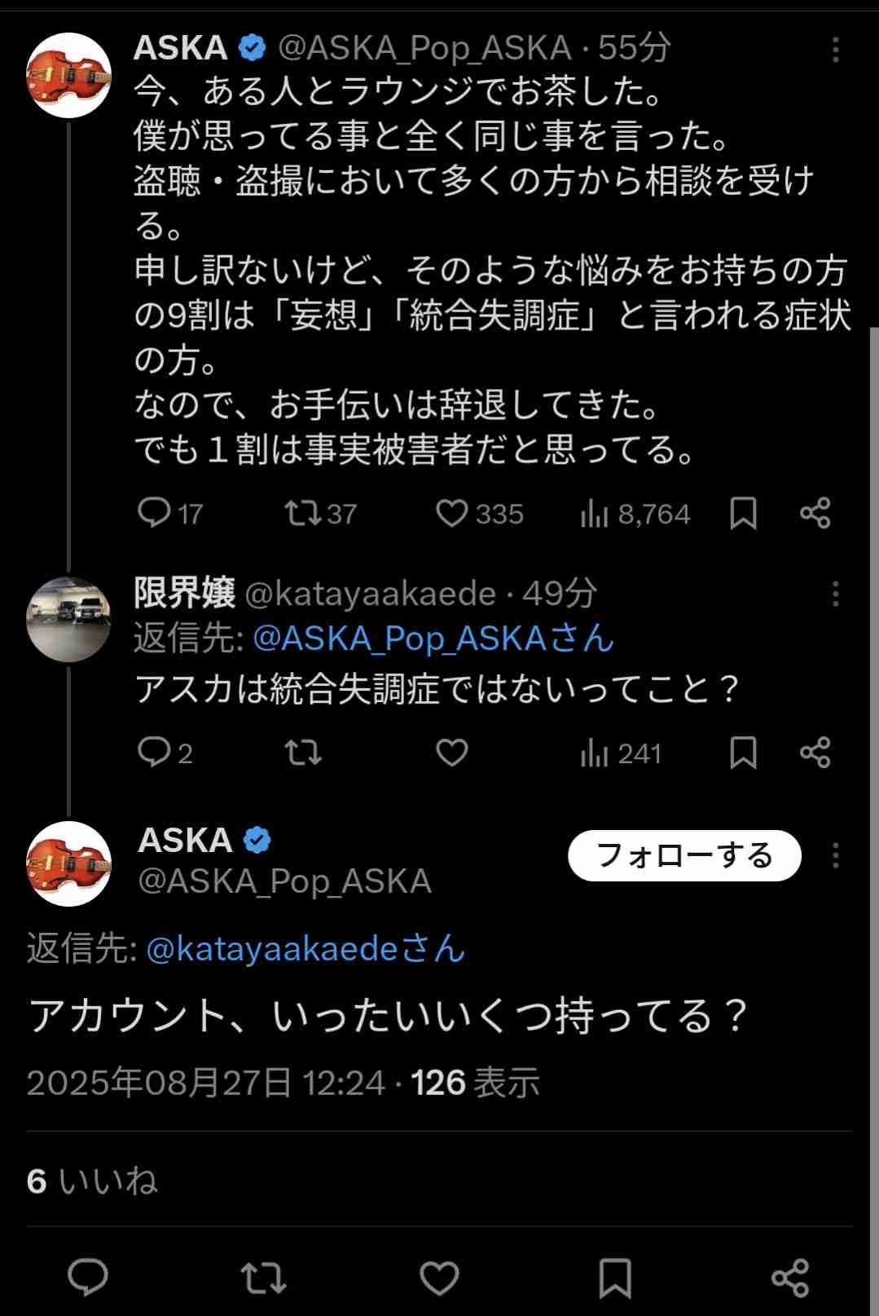The width and height of the screenshot is (879, 1316).
Task: Repost ASKA's tweet with 37 reposts
Action: [302, 513]
